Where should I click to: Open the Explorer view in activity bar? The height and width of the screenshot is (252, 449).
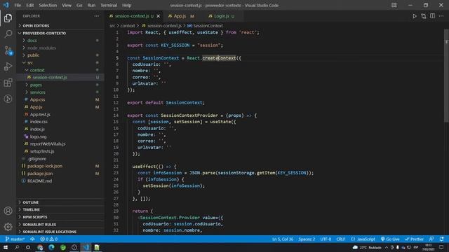(x=8, y=18)
